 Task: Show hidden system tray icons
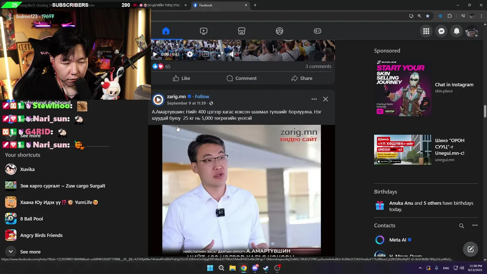[x=420, y=268]
